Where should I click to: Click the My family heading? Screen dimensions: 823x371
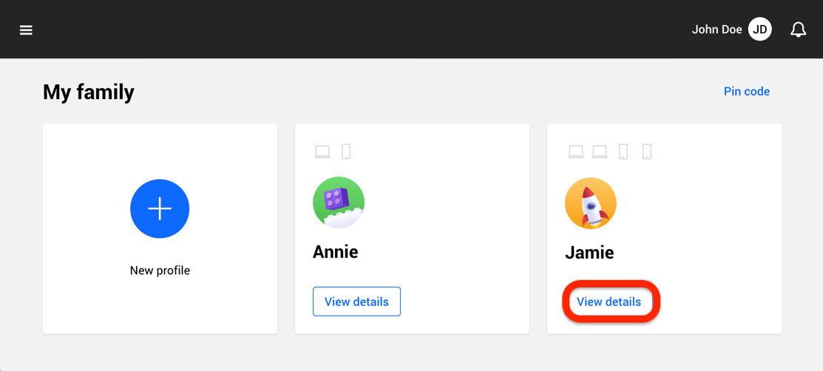(x=89, y=92)
